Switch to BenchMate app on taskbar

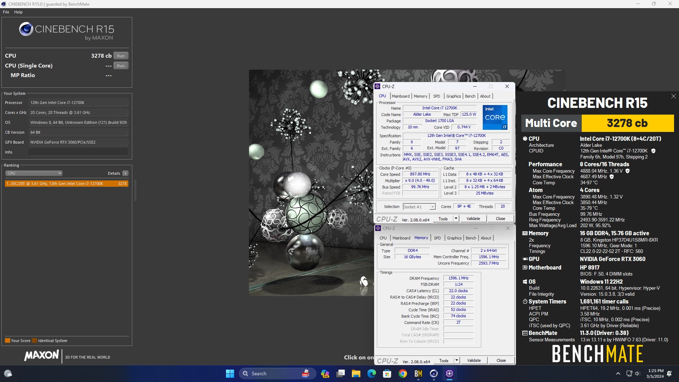click(418, 374)
